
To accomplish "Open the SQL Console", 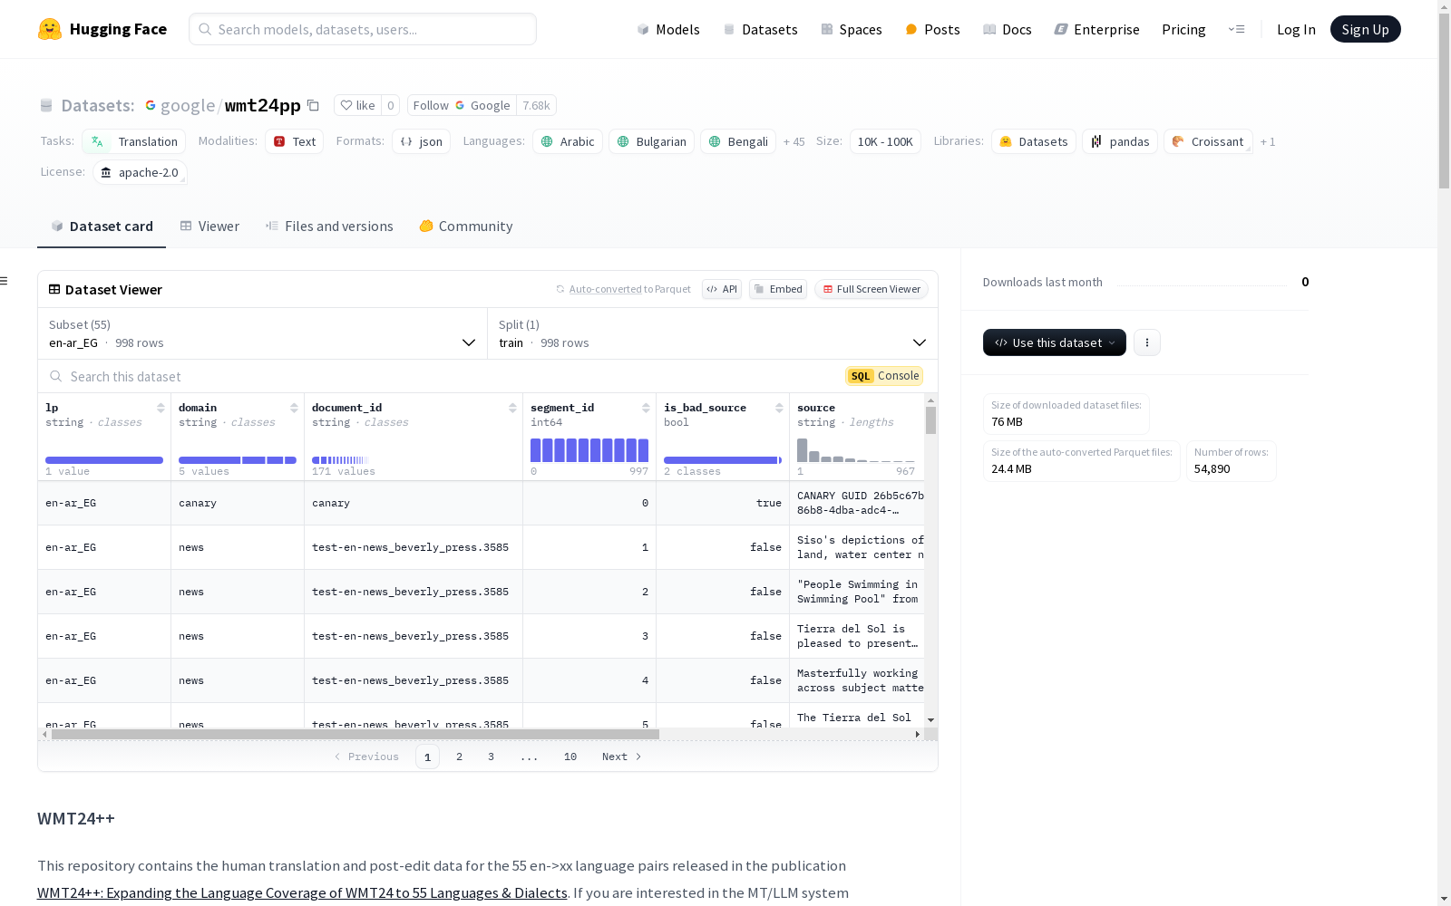I will click(884, 376).
